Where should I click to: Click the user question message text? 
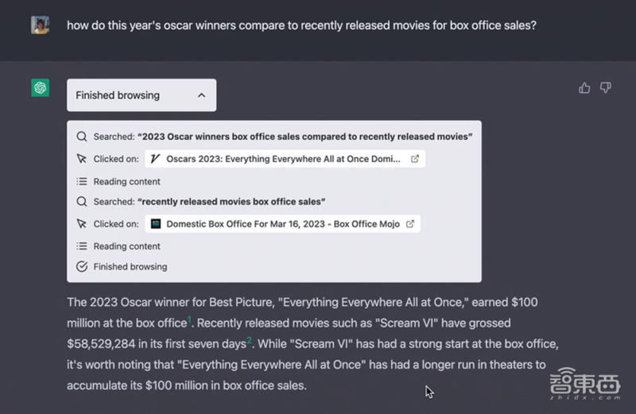pos(301,25)
